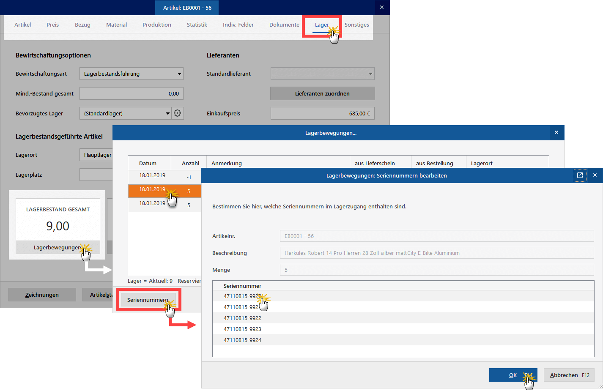Select movement row with Anzahl -1
The image size is (603, 391).
coord(164,177)
